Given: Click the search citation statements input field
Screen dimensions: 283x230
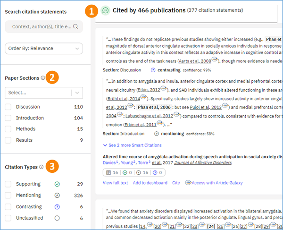Looking at the screenshot, I should (x=44, y=26).
